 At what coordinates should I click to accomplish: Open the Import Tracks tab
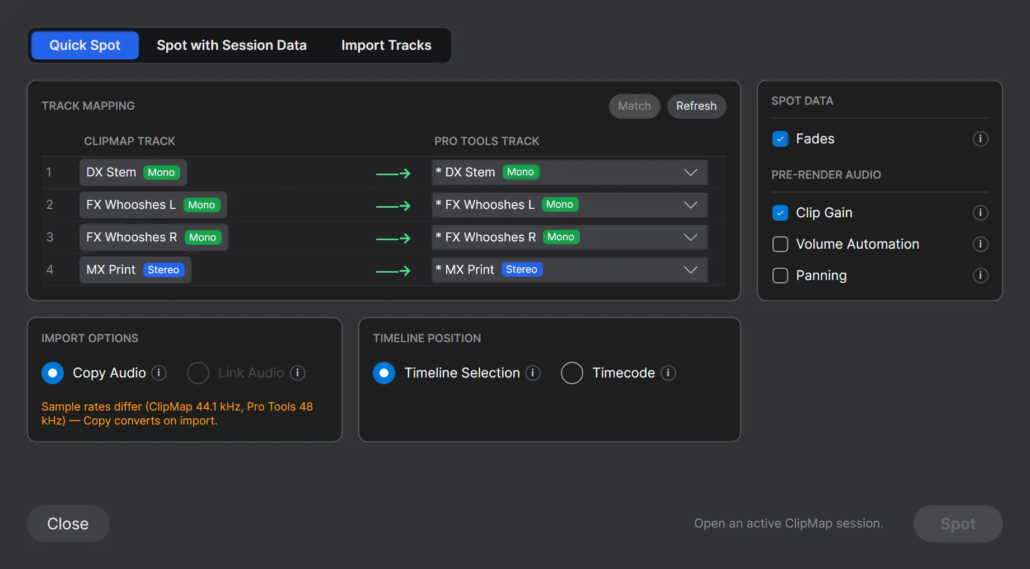pos(386,45)
